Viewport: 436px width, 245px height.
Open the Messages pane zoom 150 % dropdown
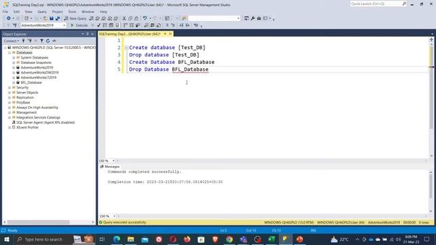(114, 216)
